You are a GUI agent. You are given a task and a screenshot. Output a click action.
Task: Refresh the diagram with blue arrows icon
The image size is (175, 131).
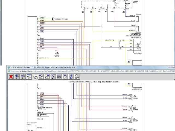[71, 77]
